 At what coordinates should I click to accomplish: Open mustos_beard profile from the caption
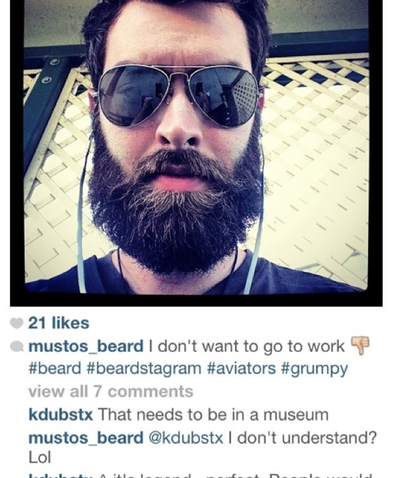pyautogui.click(x=86, y=346)
